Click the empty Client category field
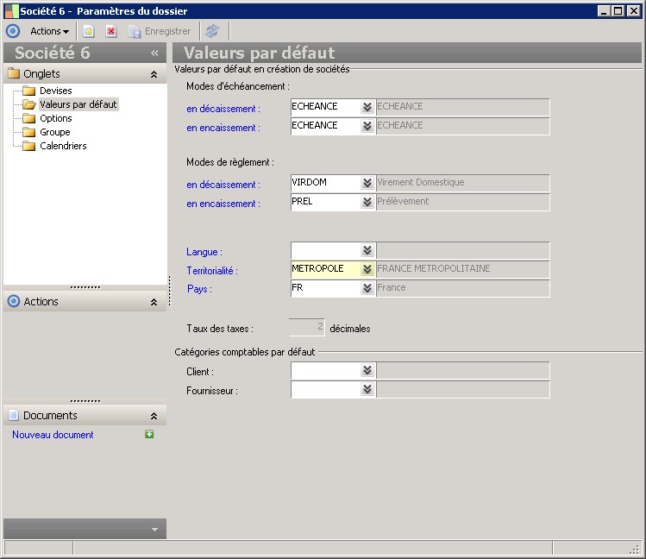 point(325,370)
